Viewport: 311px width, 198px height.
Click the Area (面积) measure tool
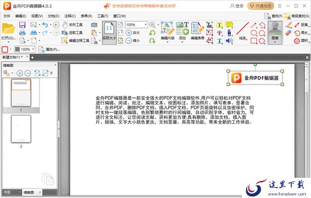[302, 40]
